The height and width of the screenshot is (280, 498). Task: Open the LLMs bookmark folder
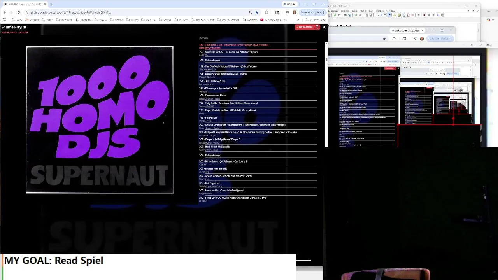(17, 19)
